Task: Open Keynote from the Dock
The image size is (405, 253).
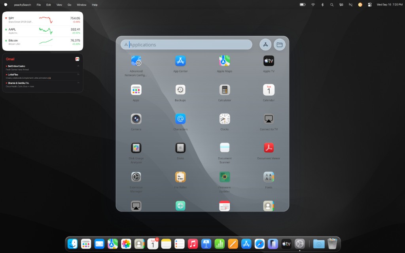Action: (206, 244)
